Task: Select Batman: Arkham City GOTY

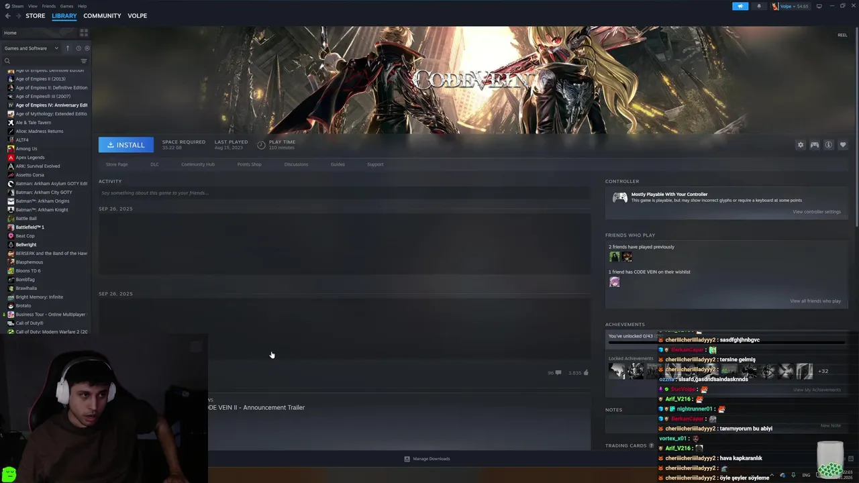Action: point(44,193)
